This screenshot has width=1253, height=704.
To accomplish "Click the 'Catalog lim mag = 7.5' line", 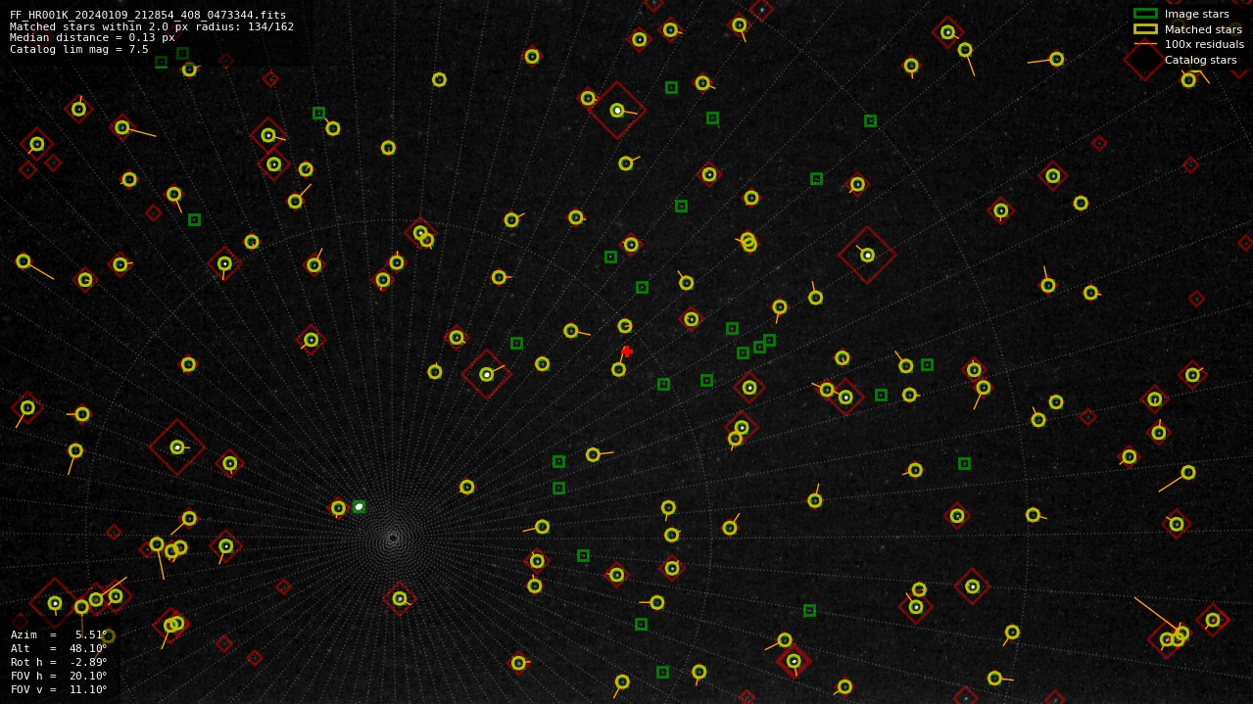I will pos(79,49).
